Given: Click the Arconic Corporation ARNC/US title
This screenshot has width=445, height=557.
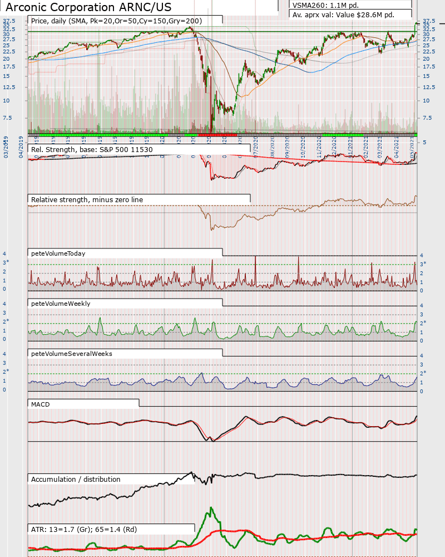Looking at the screenshot, I should pos(89,7).
